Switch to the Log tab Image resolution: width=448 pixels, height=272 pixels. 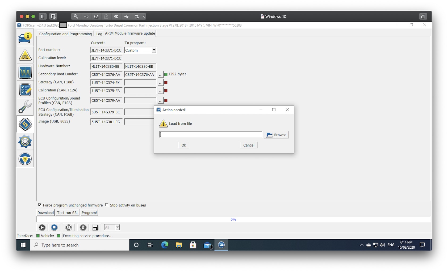(x=99, y=34)
